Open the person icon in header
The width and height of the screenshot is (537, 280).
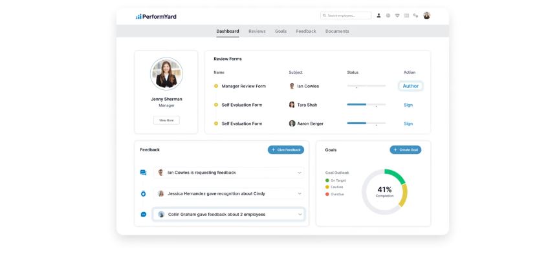click(378, 16)
